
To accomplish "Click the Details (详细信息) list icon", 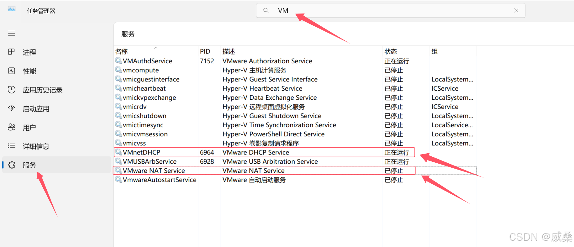I will (12, 146).
